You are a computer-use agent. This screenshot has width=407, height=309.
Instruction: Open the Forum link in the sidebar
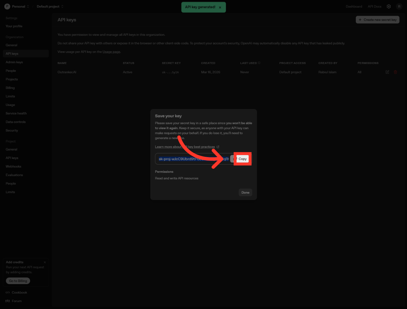pyautogui.click(x=17, y=301)
